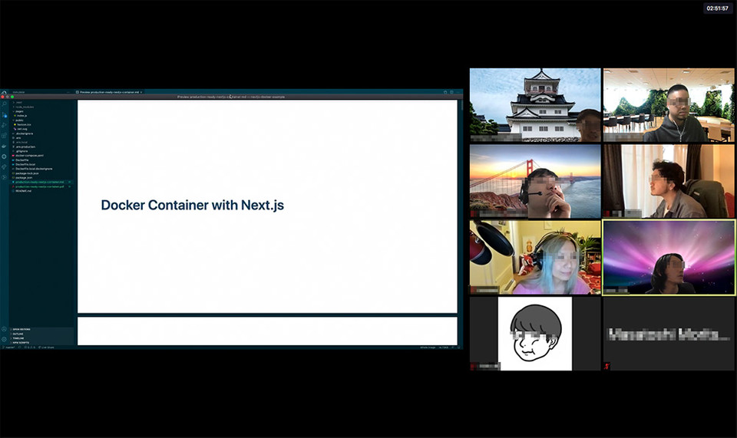Click the Manage gear icon at sidebar bottom

coord(5,339)
